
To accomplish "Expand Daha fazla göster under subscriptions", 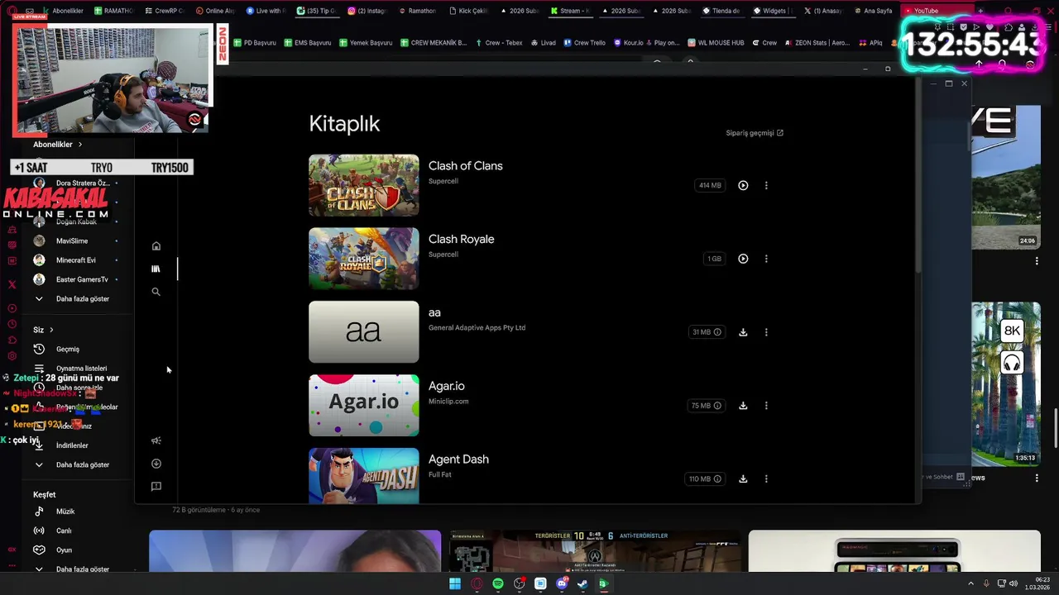I will pos(71,298).
